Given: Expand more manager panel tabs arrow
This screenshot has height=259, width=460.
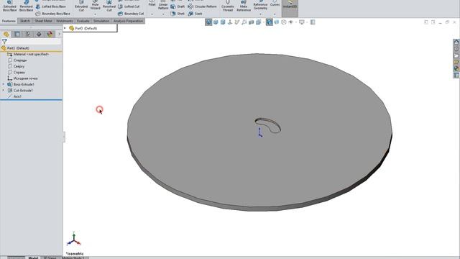Looking at the screenshot, I should [59, 34].
